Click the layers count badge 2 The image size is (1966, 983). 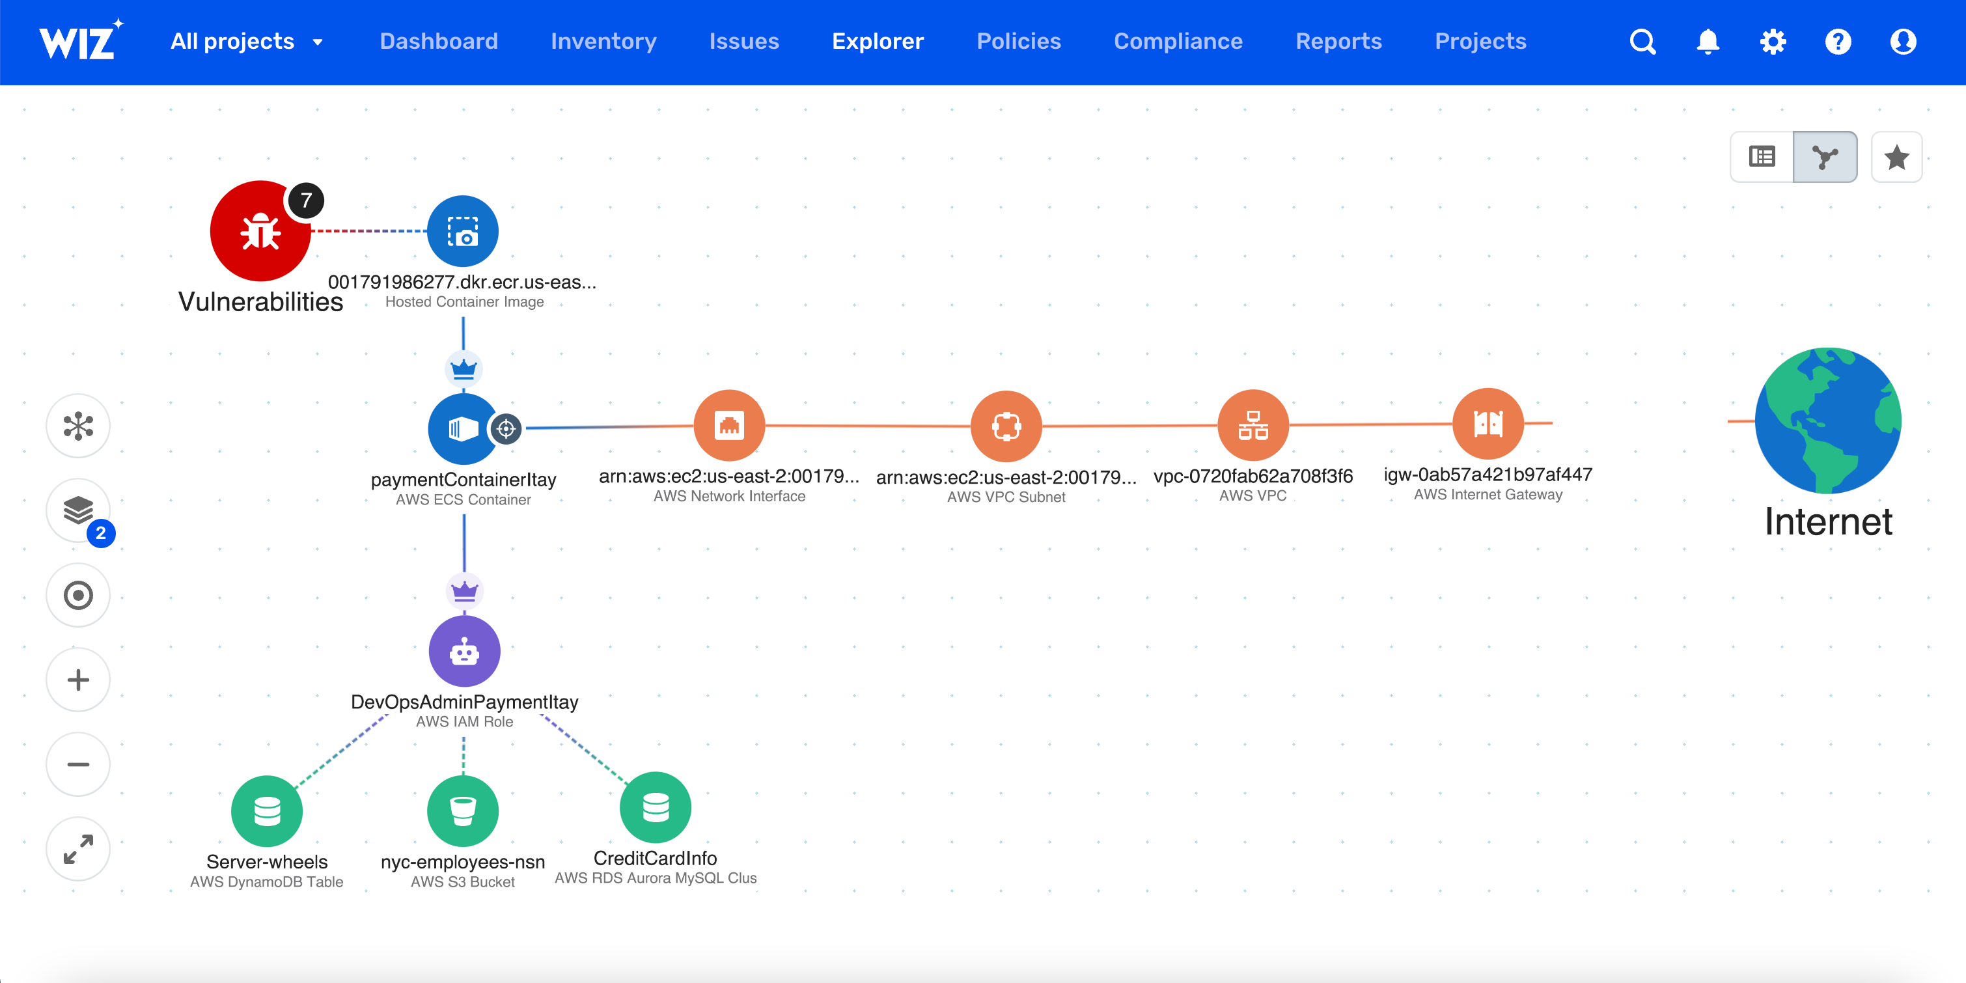(101, 533)
